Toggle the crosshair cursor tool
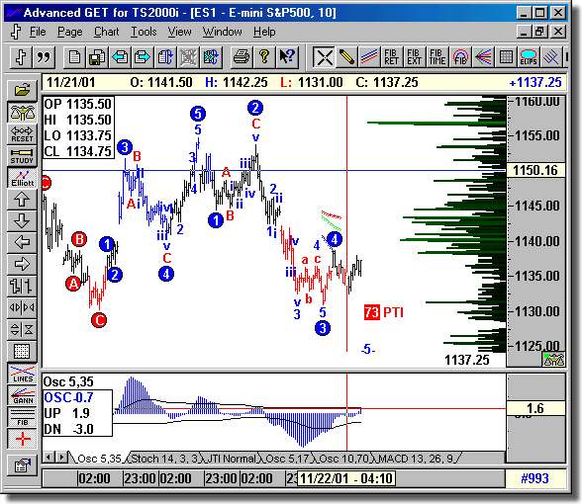 pos(324,57)
